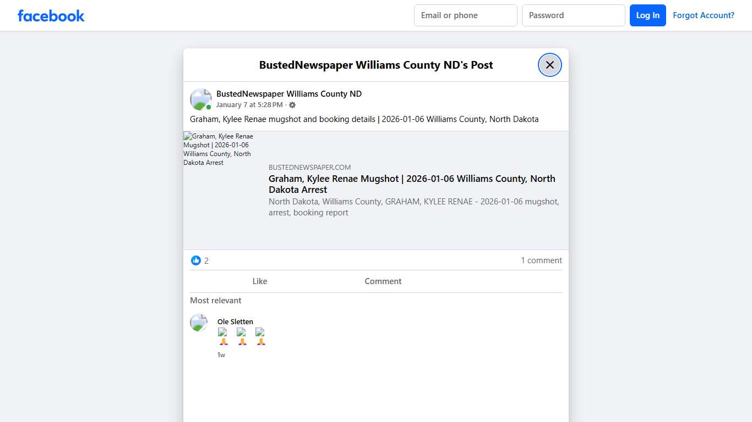Click the first emoji in Ole Sletten's comment

pos(223,336)
